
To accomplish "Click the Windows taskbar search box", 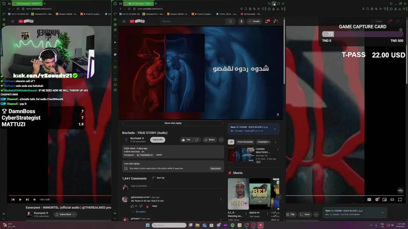I will (169, 225).
